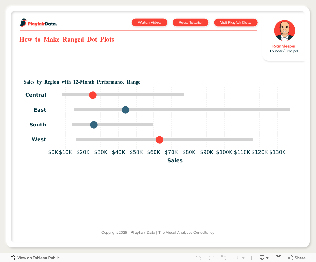The height and width of the screenshot is (262, 316).
Task: Expand the refresh options dropdown arrow
Action: [243, 258]
